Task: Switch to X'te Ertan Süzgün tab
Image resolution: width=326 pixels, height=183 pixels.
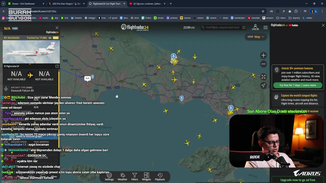Action: [66, 4]
